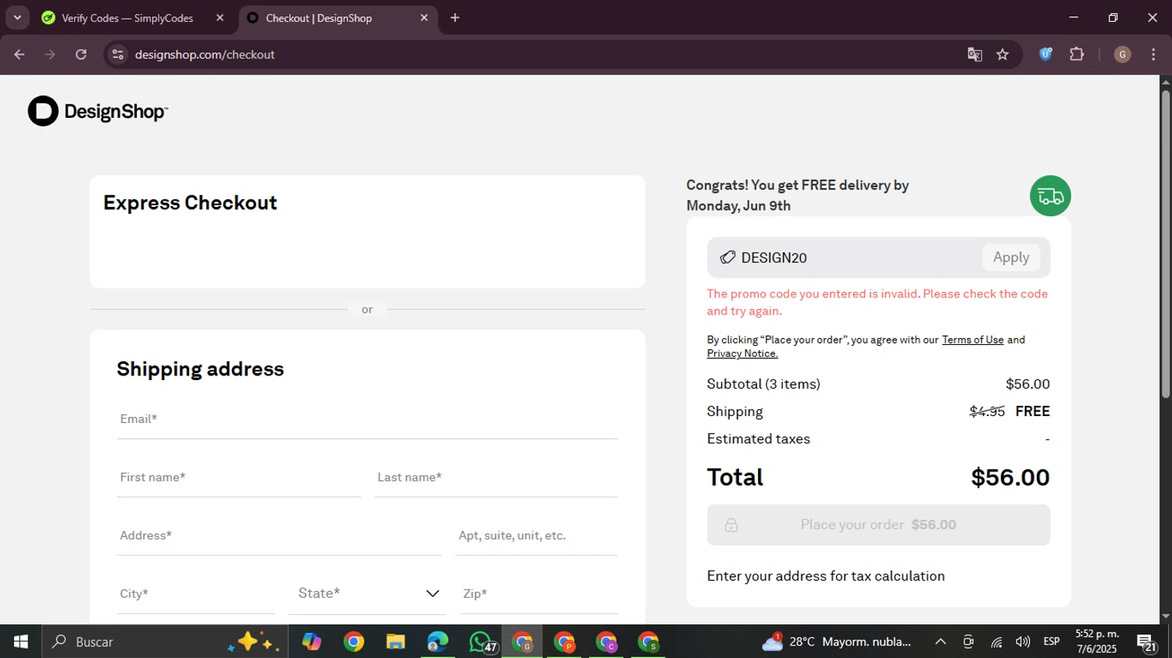The image size is (1172, 658).
Task: Close the Verify Codes — SimplyCodes tab
Action: [x=220, y=18]
